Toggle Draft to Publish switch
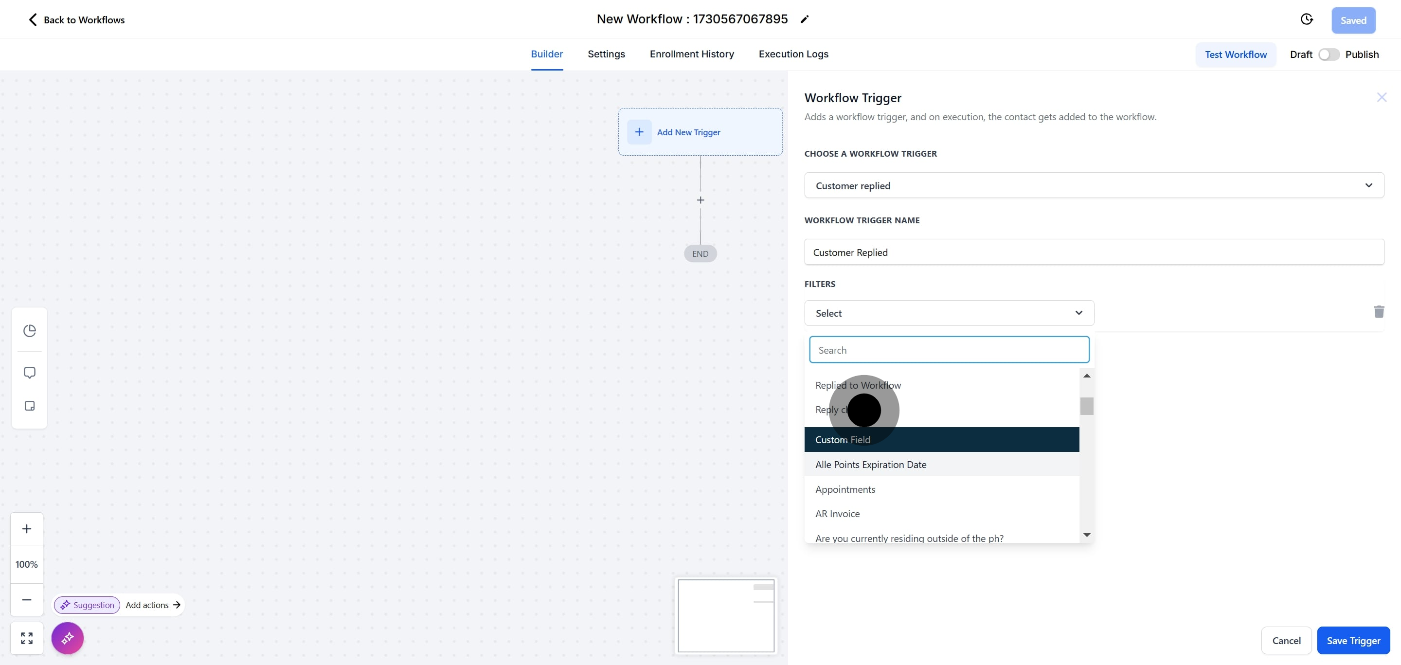 1329,54
